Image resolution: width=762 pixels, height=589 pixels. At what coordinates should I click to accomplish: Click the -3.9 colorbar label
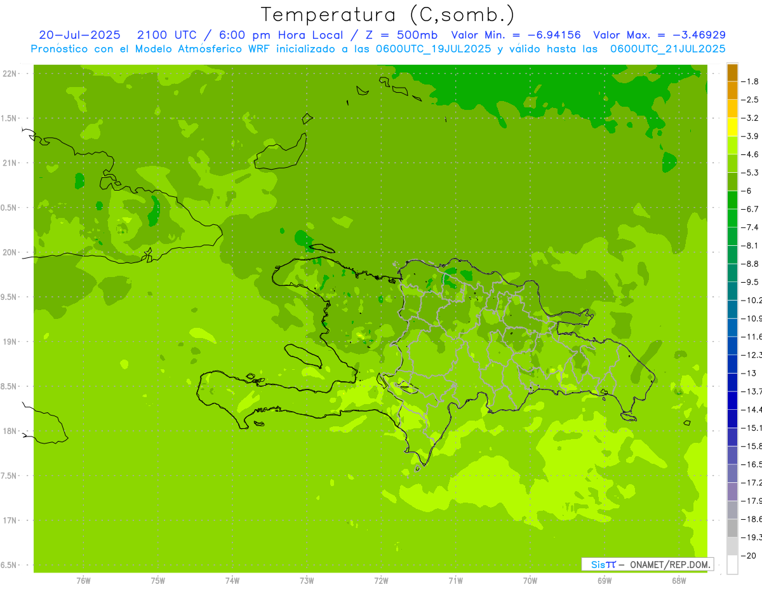(750, 136)
